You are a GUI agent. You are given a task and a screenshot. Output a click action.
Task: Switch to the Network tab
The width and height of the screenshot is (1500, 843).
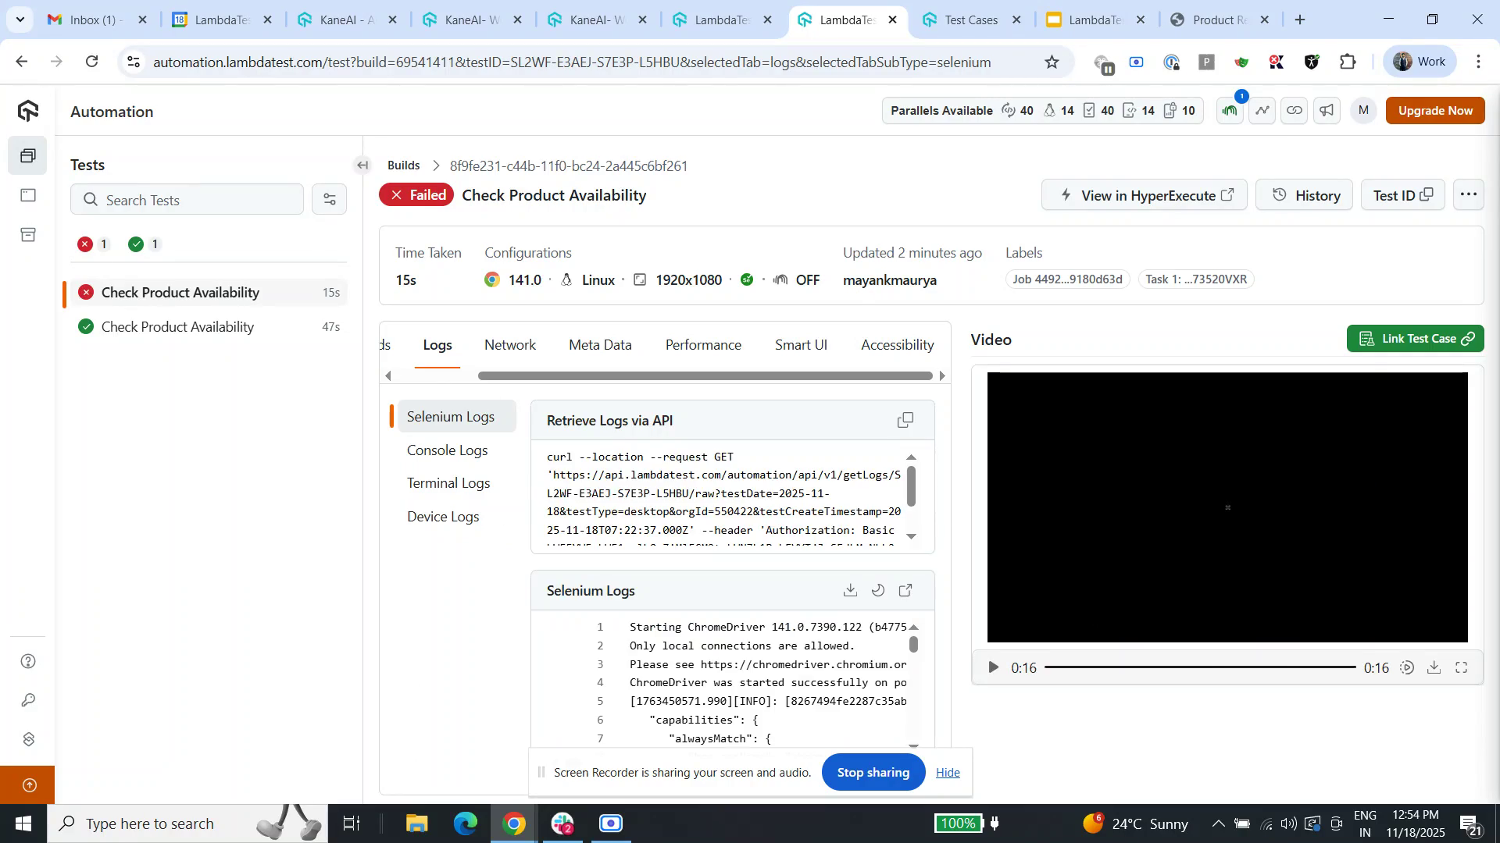509,344
